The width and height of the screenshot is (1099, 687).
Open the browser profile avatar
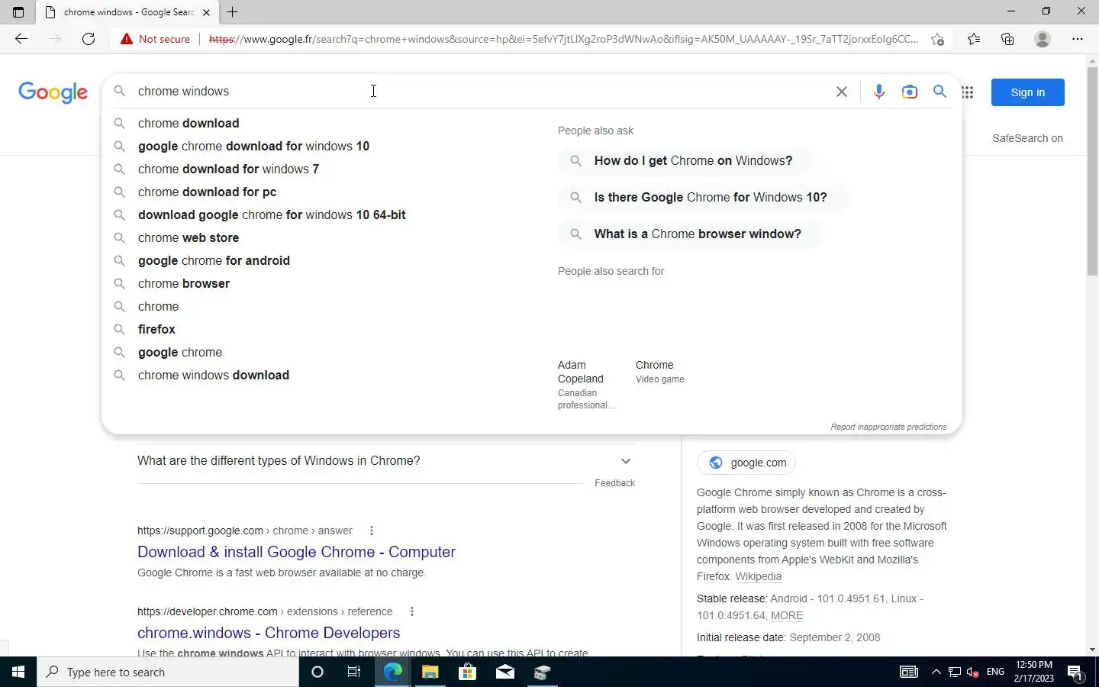click(x=1043, y=39)
